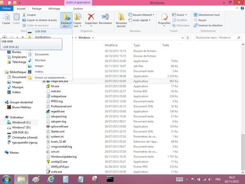Select the notepad.exe file

pyautogui.click(x=58, y=96)
